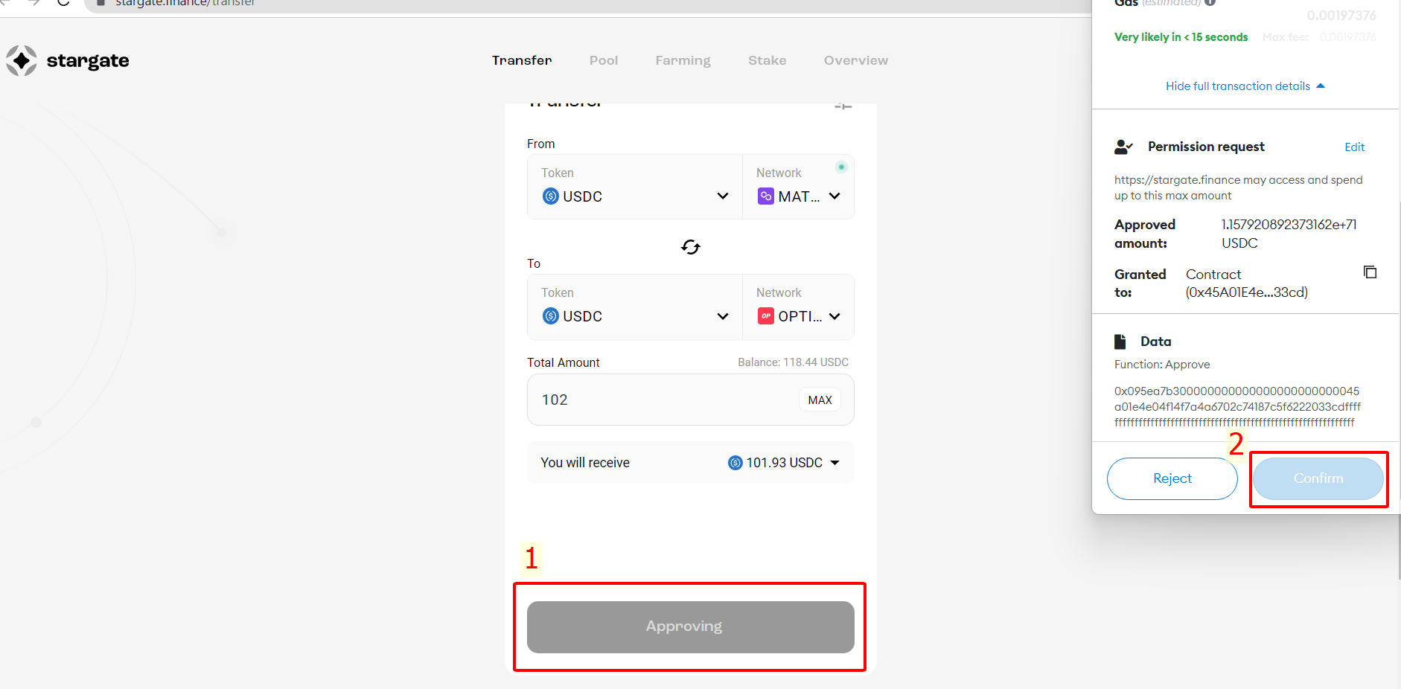Image resolution: width=1401 pixels, height=689 pixels.
Task: Click the USDC coin icon in From token
Action: click(551, 196)
